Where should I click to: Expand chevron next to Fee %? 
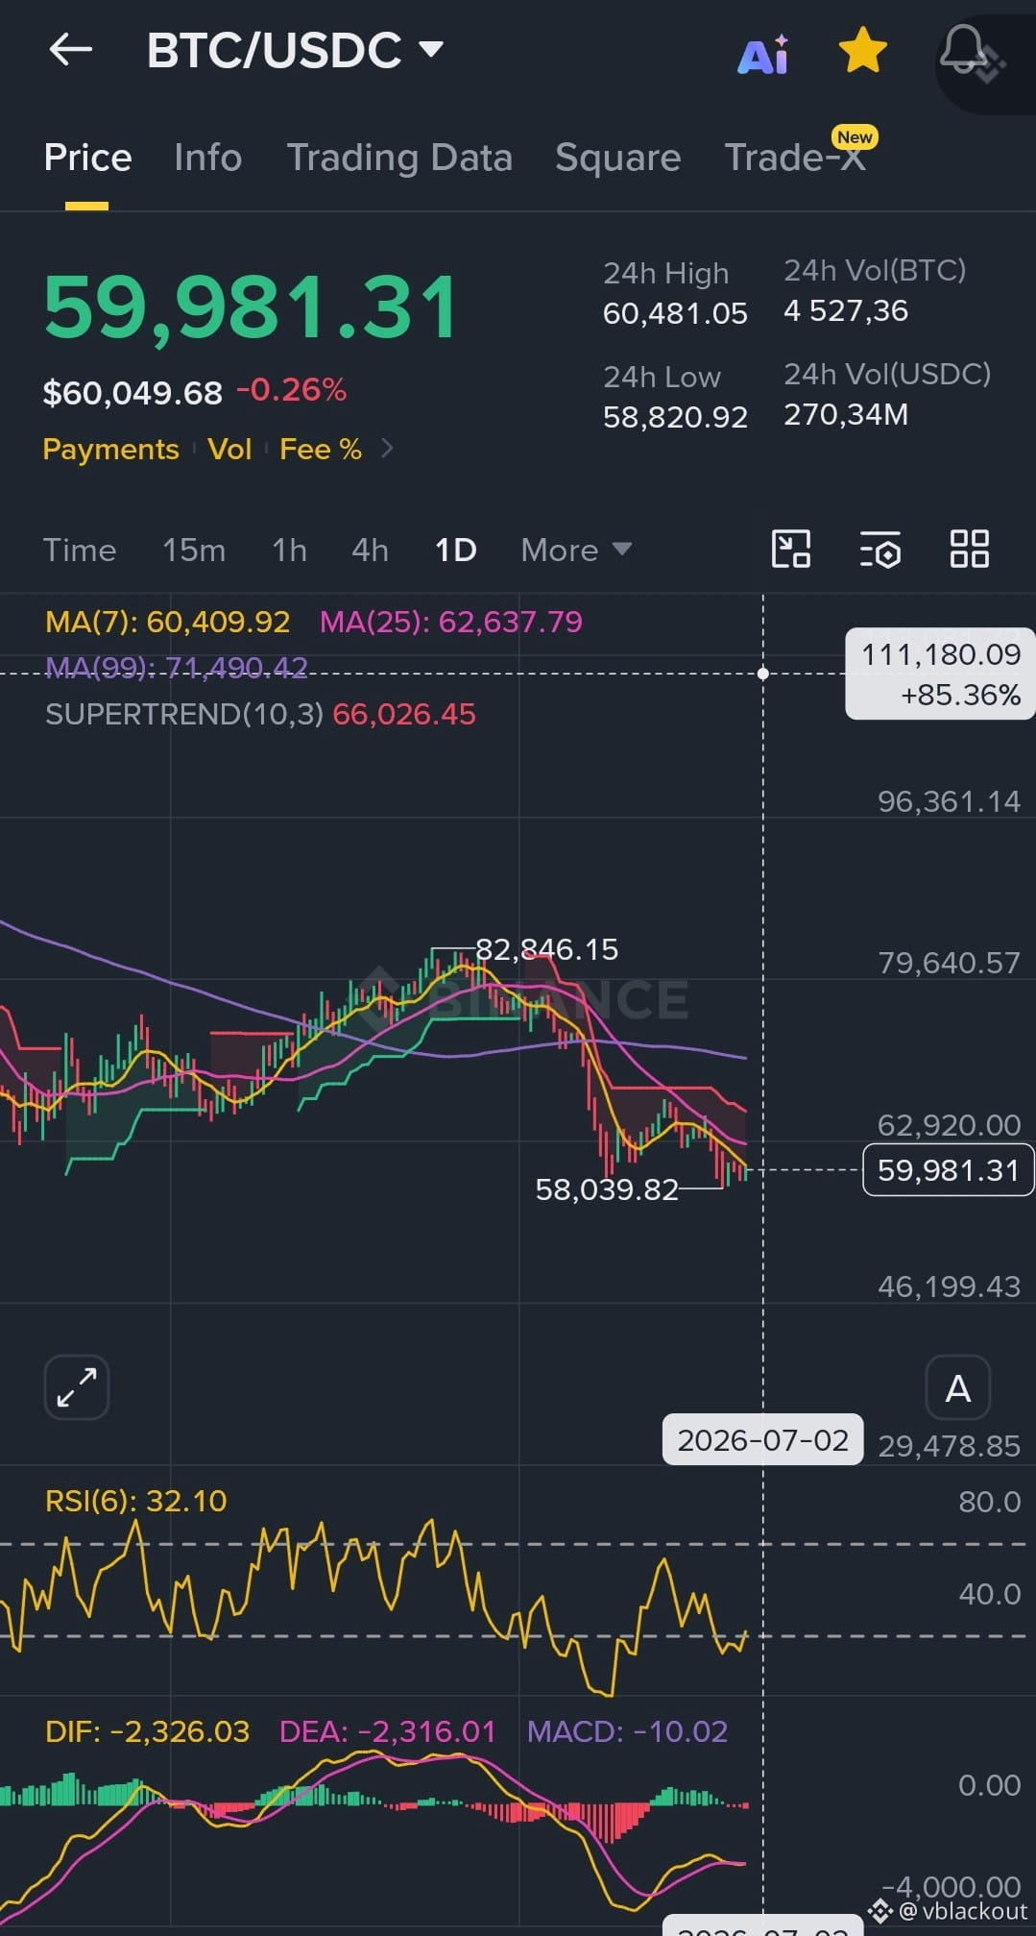point(387,449)
